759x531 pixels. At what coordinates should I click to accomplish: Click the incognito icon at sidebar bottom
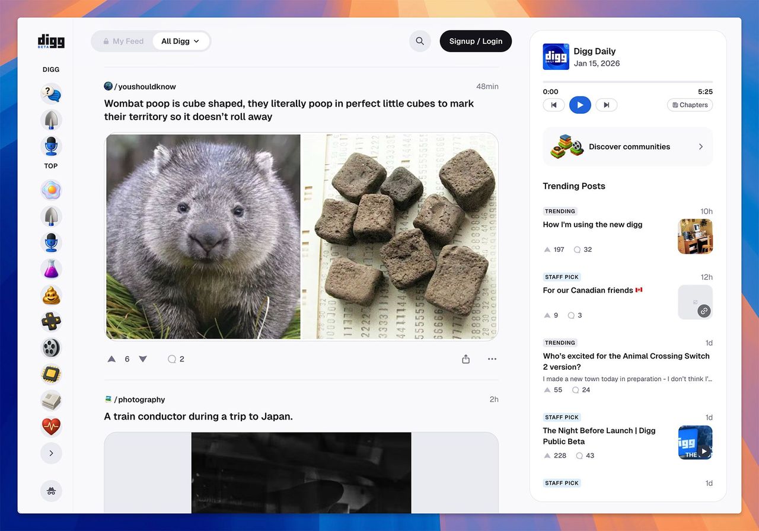52,491
